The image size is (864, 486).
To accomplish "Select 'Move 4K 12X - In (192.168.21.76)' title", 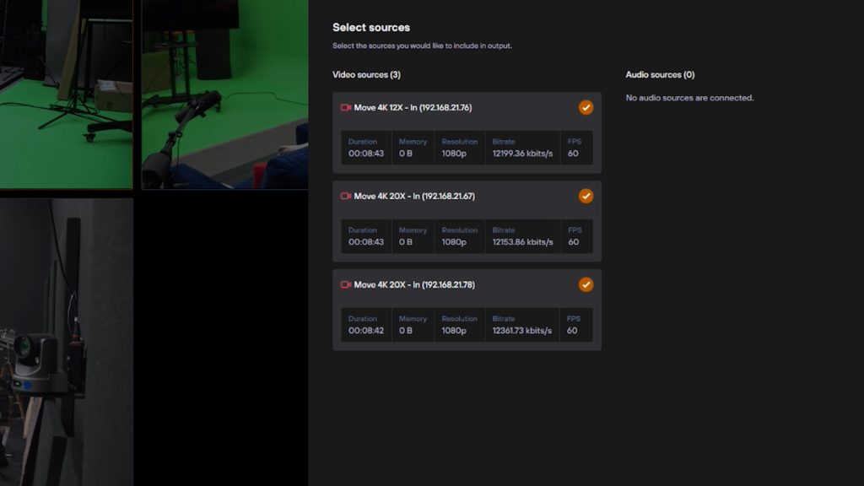I will click(413, 107).
